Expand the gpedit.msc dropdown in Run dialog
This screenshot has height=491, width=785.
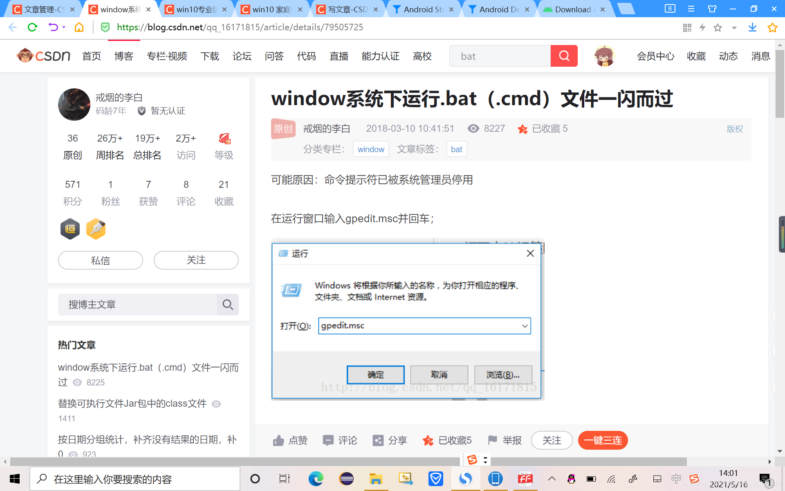[524, 325]
